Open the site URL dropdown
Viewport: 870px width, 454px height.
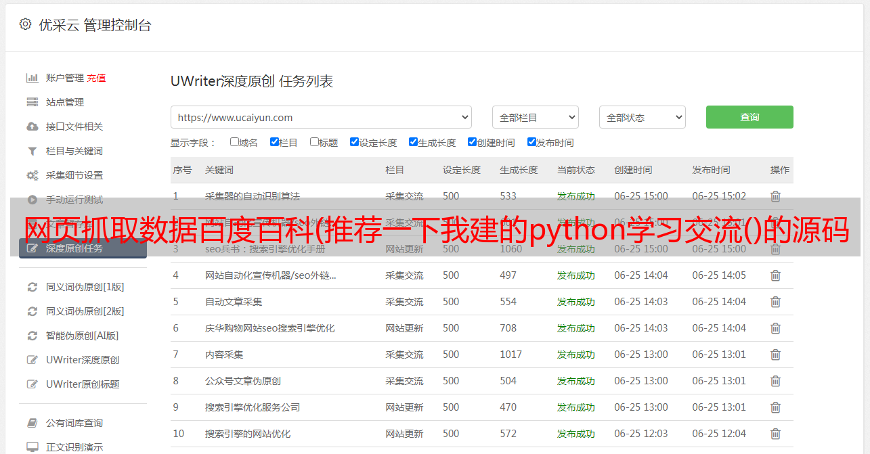pos(321,117)
